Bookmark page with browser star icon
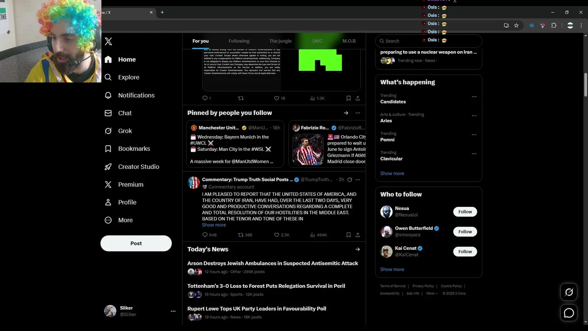 (x=516, y=26)
